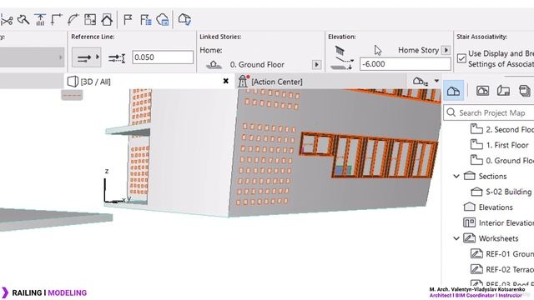Select the Interior Elevations item

click(499, 222)
